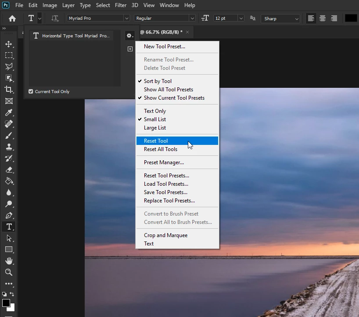
Task: Click the foreground color swatch
Action: [x=6, y=303]
